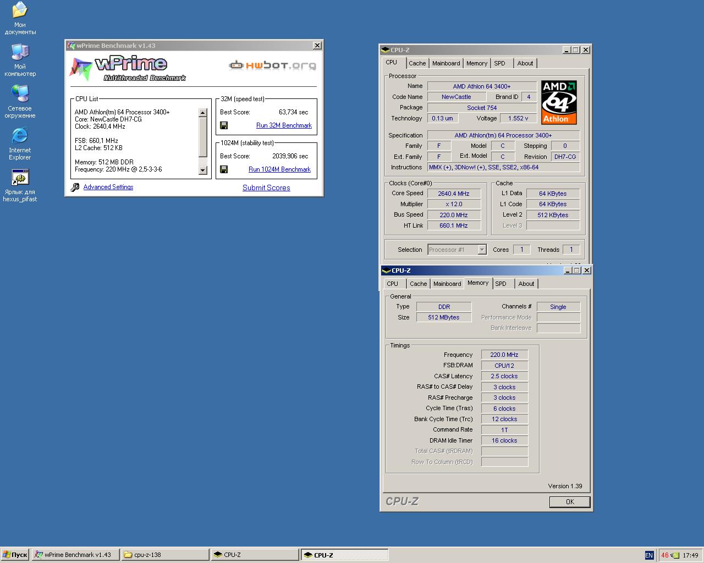
Task: Open the Memory tab in upper CPU-Z
Action: tap(477, 63)
